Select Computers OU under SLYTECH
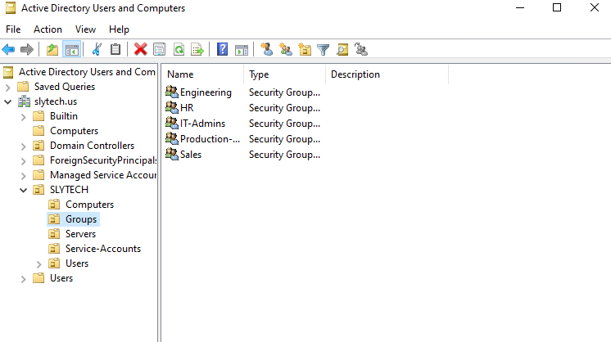This screenshot has width=611, height=342. 89,205
